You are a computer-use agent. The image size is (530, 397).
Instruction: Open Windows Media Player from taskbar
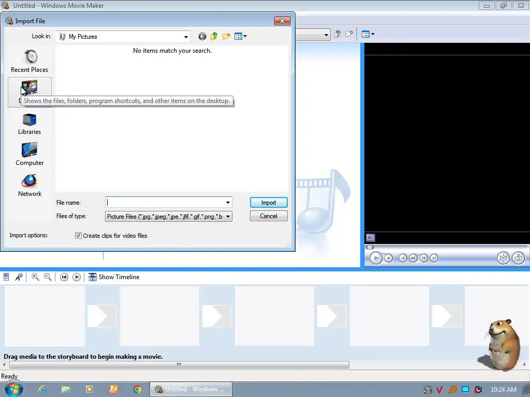[x=90, y=390]
